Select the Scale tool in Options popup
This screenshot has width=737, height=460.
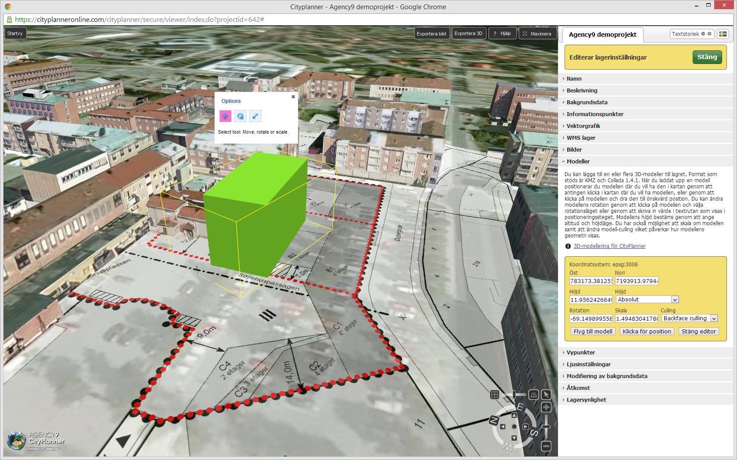click(x=255, y=116)
